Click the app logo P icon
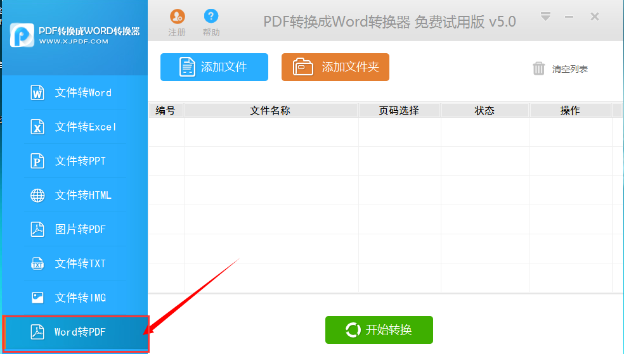 [x=22, y=35]
